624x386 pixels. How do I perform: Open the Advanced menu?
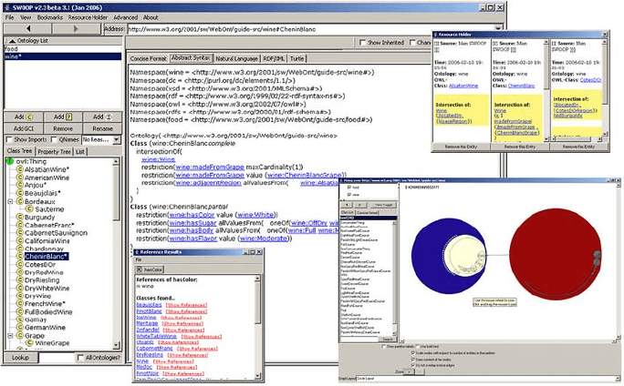click(x=125, y=17)
